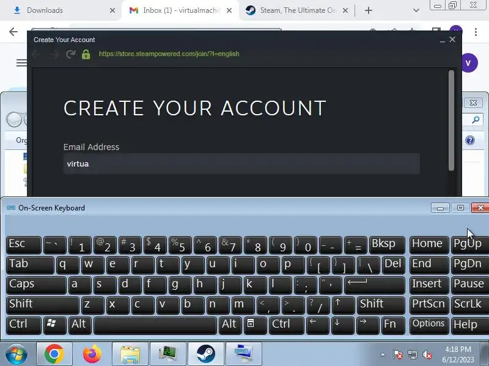Click the left arrow key

coord(318,326)
